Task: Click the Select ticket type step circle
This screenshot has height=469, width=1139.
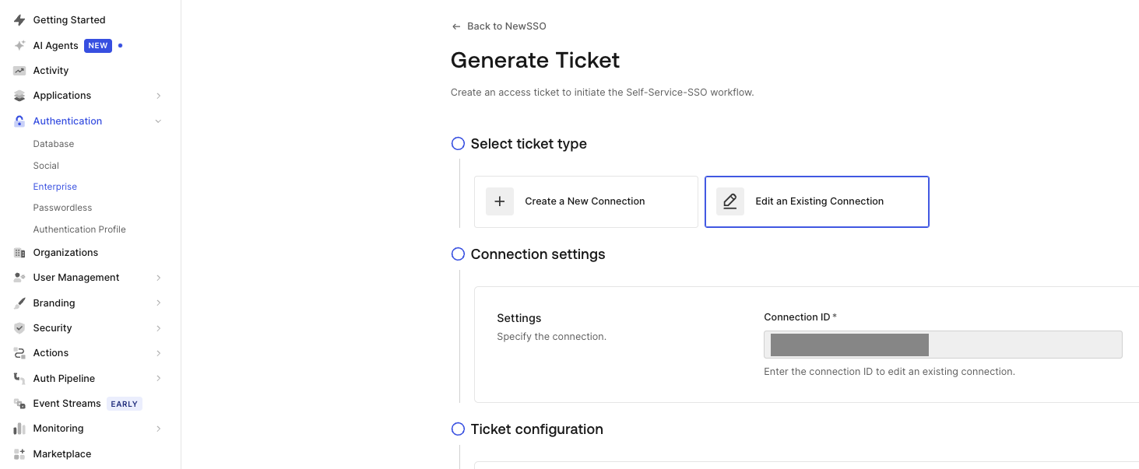Action: point(458,144)
